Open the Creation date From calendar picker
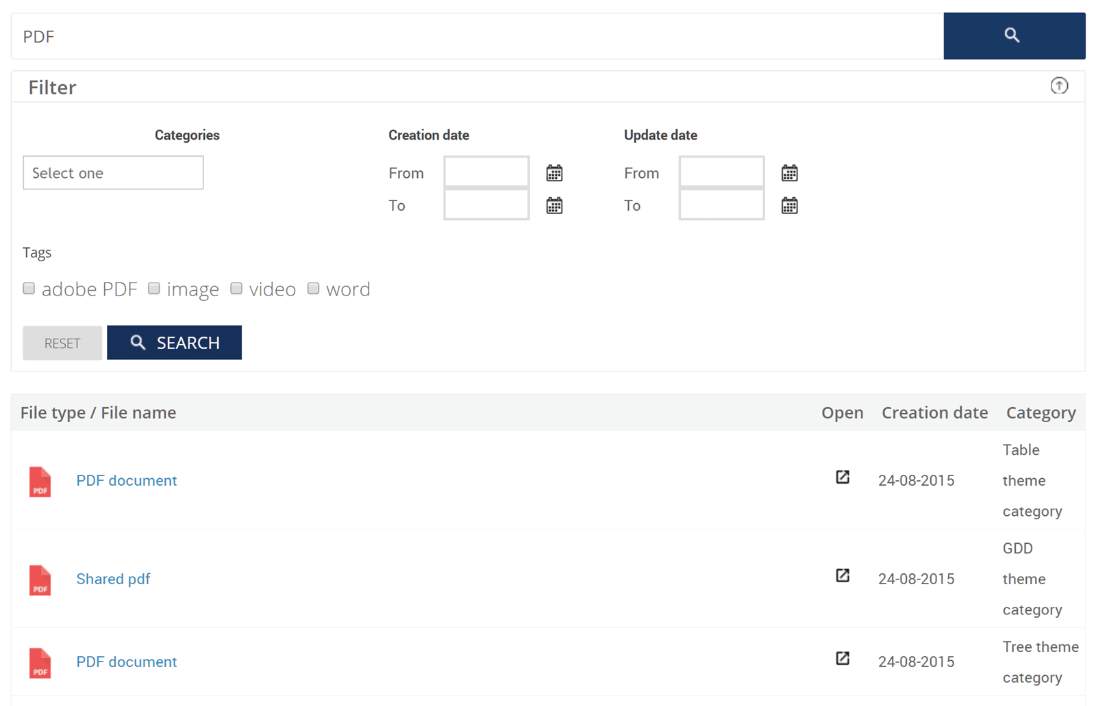 click(554, 173)
